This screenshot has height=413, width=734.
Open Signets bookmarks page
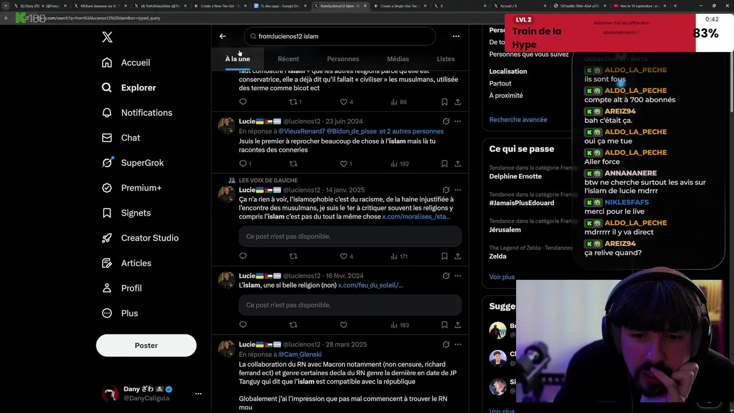tap(127, 213)
